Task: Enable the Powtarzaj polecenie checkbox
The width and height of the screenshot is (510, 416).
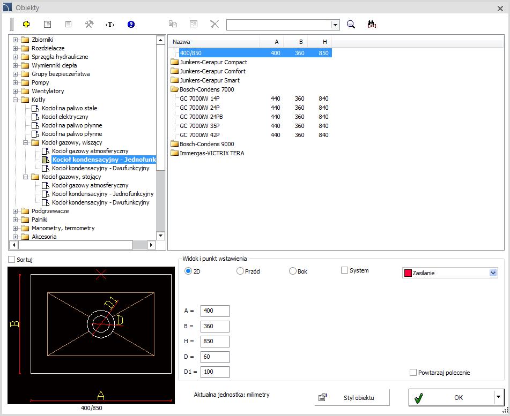Action: point(413,373)
